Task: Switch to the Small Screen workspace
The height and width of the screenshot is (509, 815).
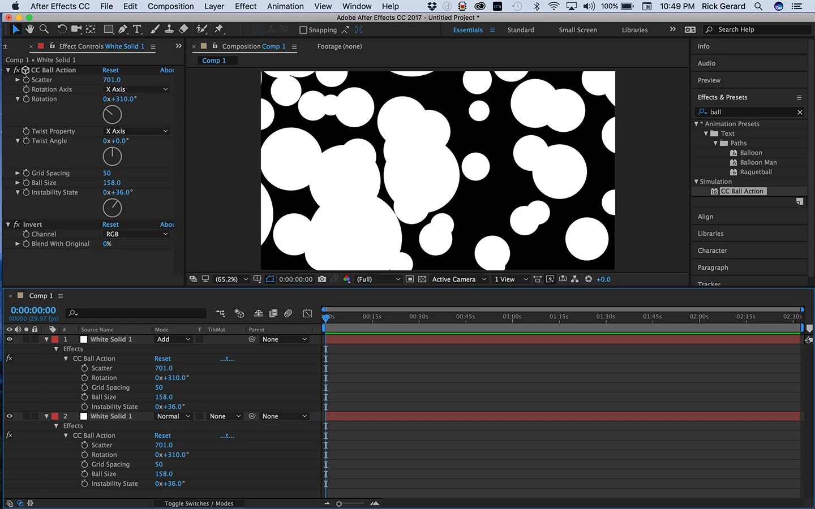Action: [x=577, y=30]
